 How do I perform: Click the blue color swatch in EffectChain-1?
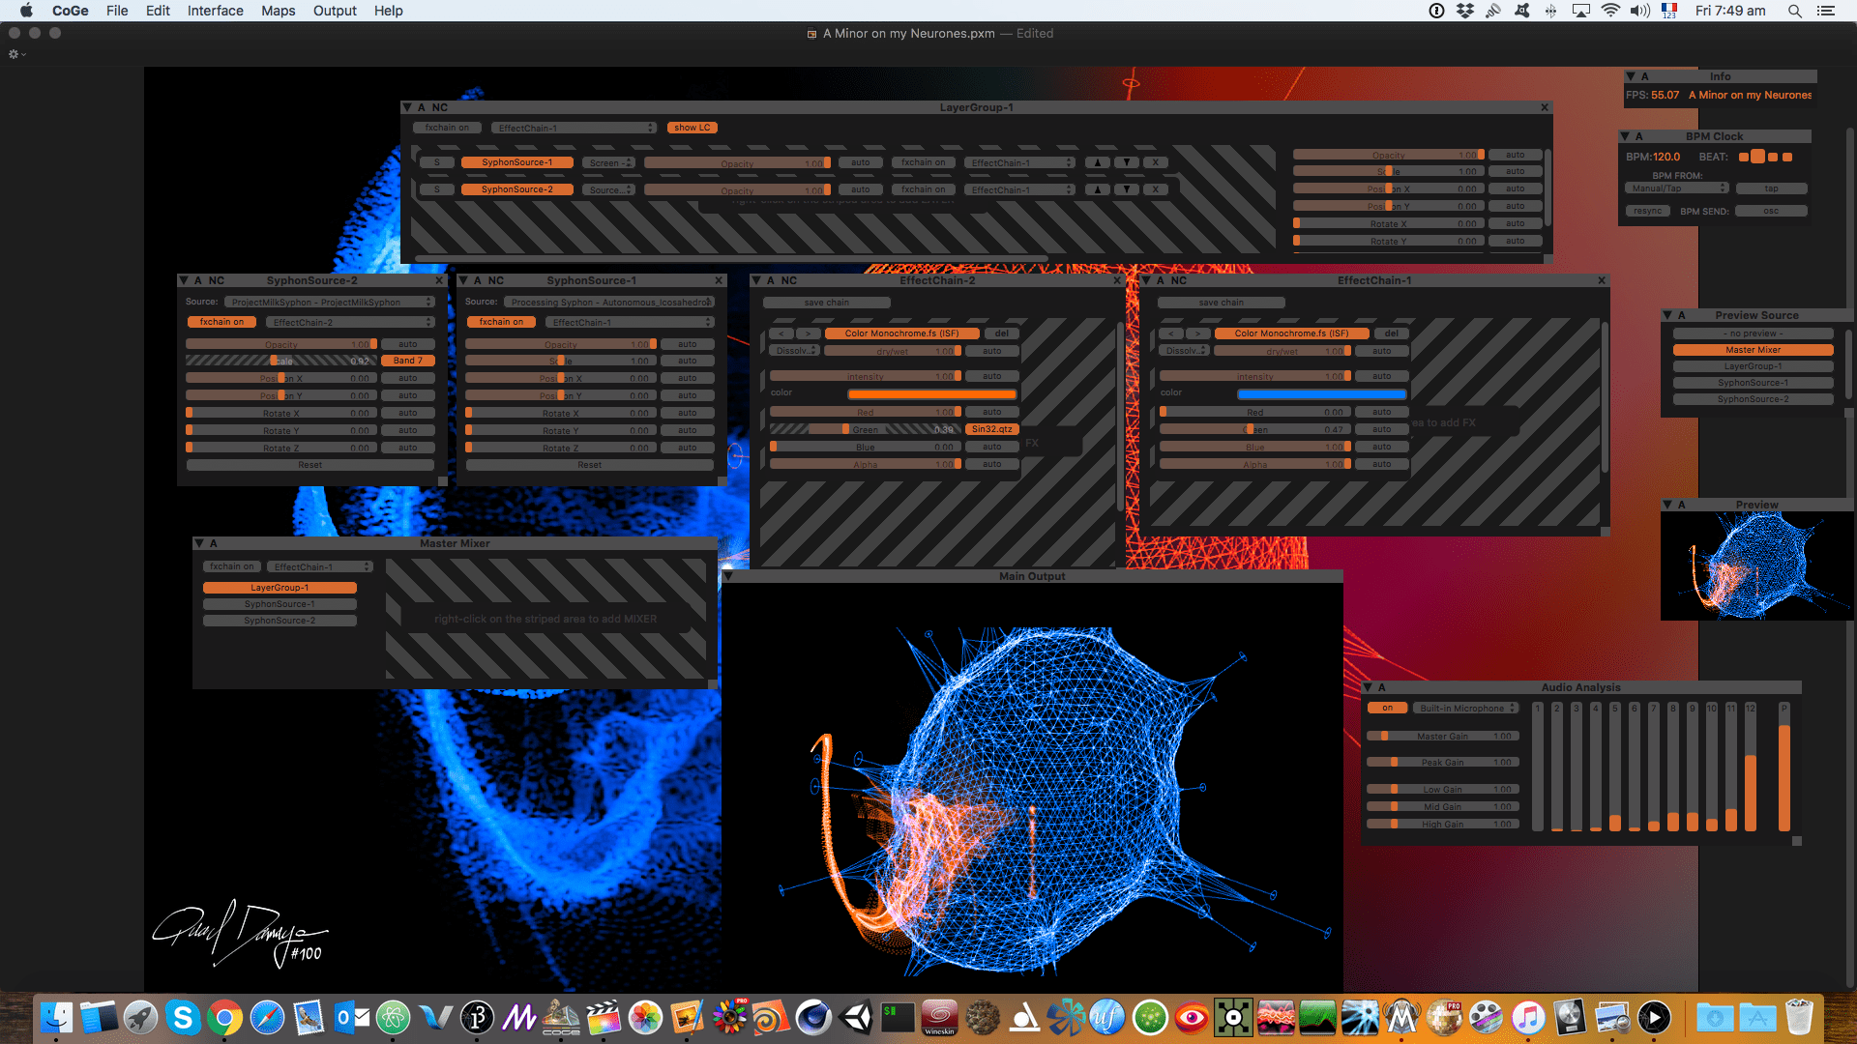[1321, 393]
